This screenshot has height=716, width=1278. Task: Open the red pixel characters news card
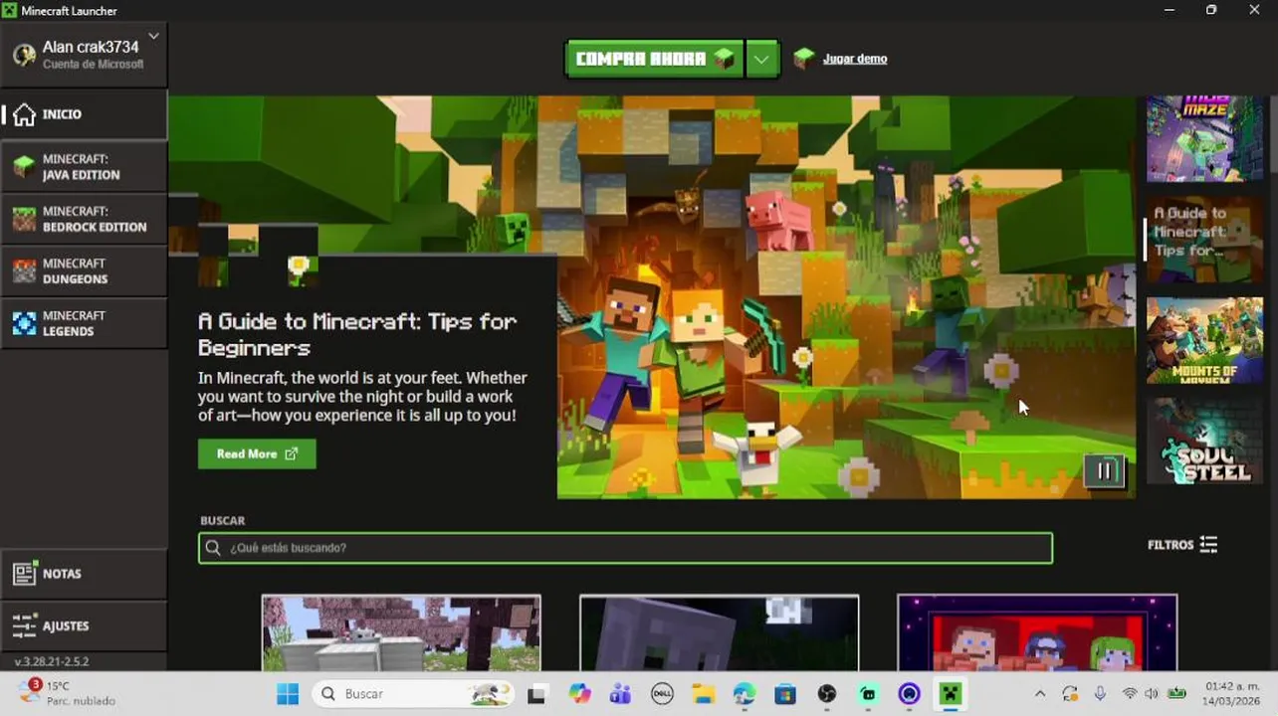point(1037,633)
